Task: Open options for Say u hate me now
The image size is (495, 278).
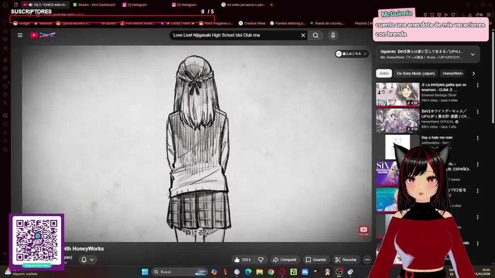Action: click(478, 138)
